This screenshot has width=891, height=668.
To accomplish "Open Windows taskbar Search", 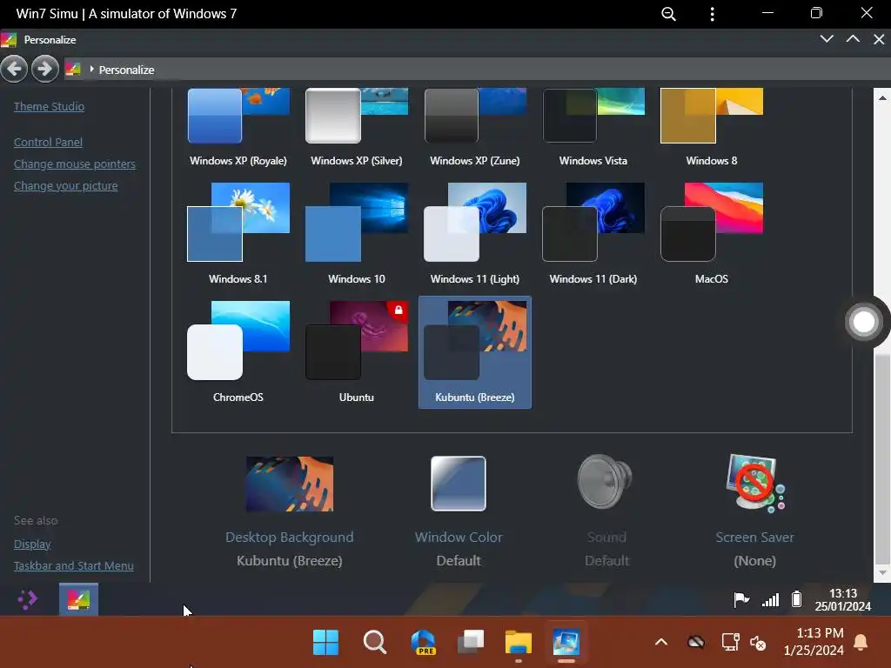I will tap(374, 643).
